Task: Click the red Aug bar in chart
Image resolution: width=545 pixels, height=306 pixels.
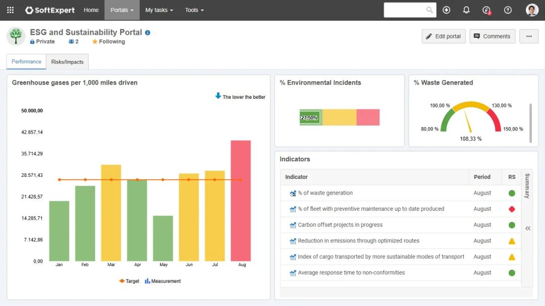Action: tap(241, 201)
